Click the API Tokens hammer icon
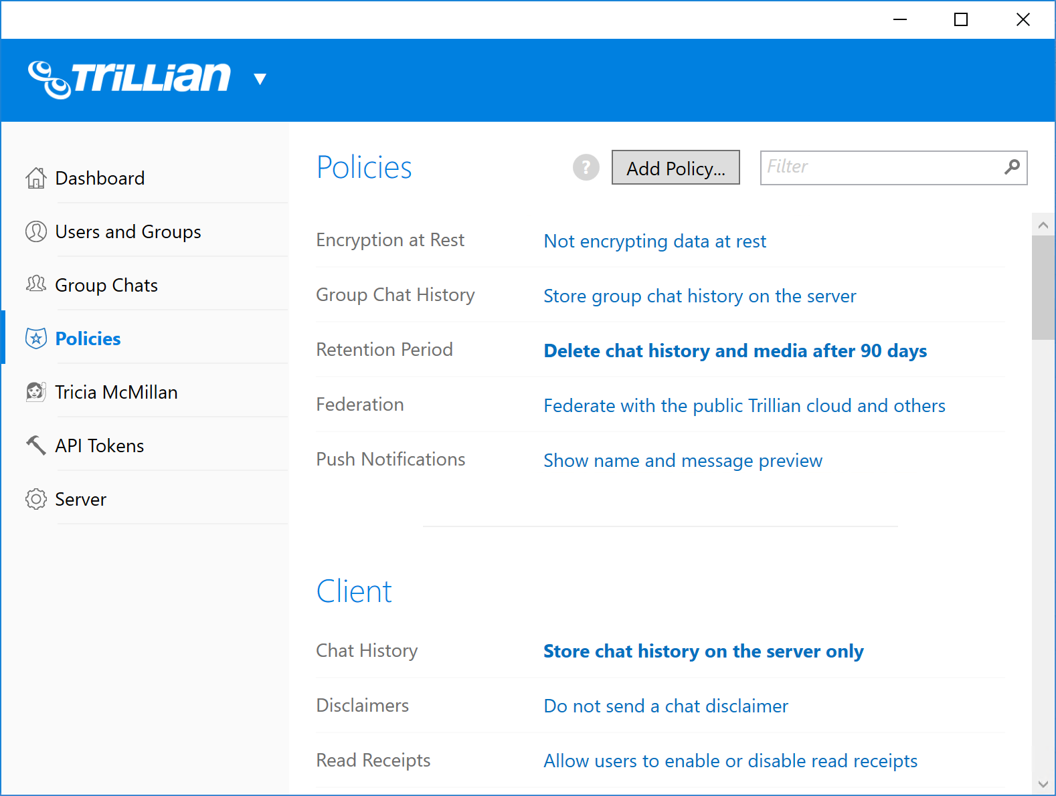1056x796 pixels. pos(36,445)
